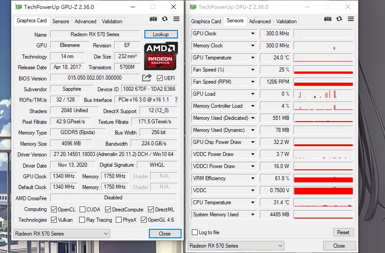Enable Log to file checkbox
Image resolution: width=385 pixels, height=253 pixels.
pyautogui.click(x=195, y=232)
